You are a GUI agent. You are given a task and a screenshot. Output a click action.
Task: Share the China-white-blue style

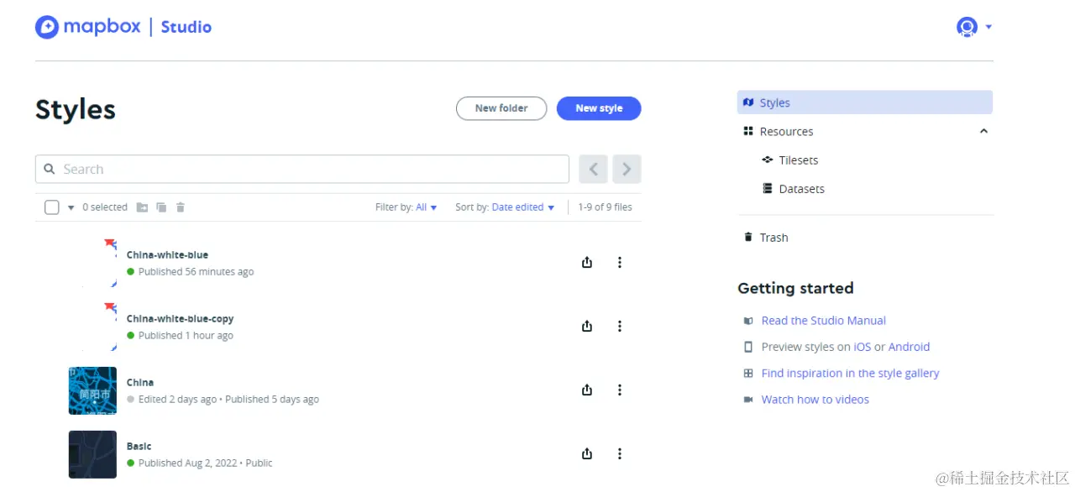[587, 263]
